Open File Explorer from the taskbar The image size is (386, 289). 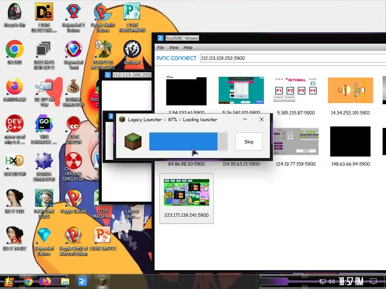(x=65, y=281)
